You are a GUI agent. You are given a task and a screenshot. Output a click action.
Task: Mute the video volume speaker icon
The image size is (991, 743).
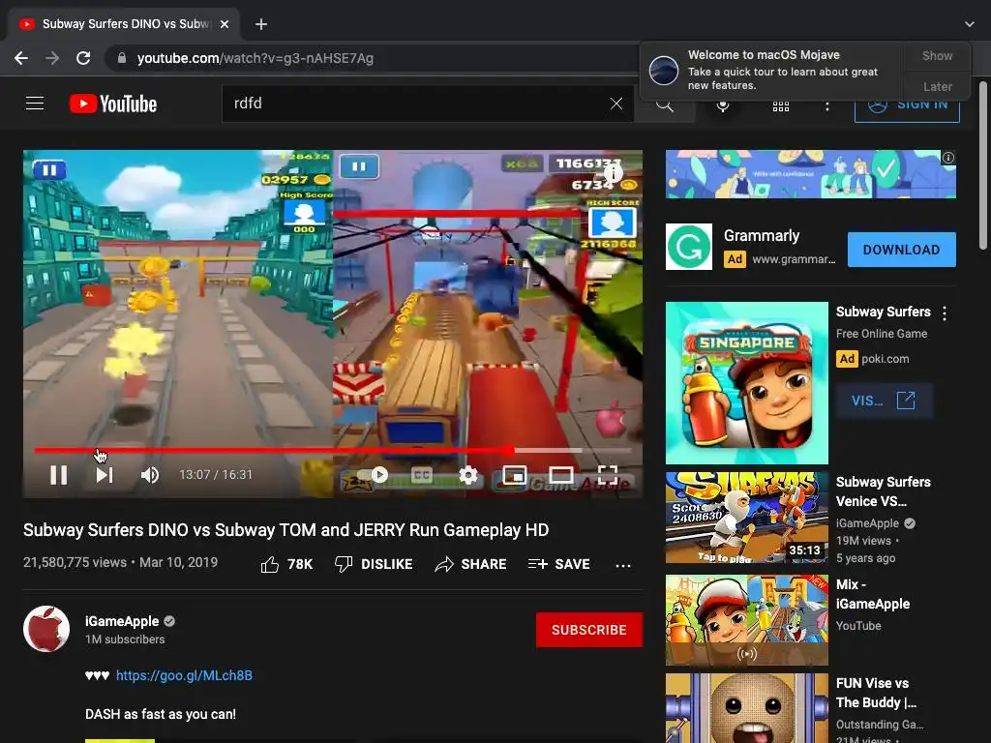(150, 474)
